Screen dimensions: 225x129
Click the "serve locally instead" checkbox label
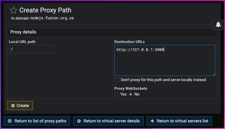[x=163, y=80]
